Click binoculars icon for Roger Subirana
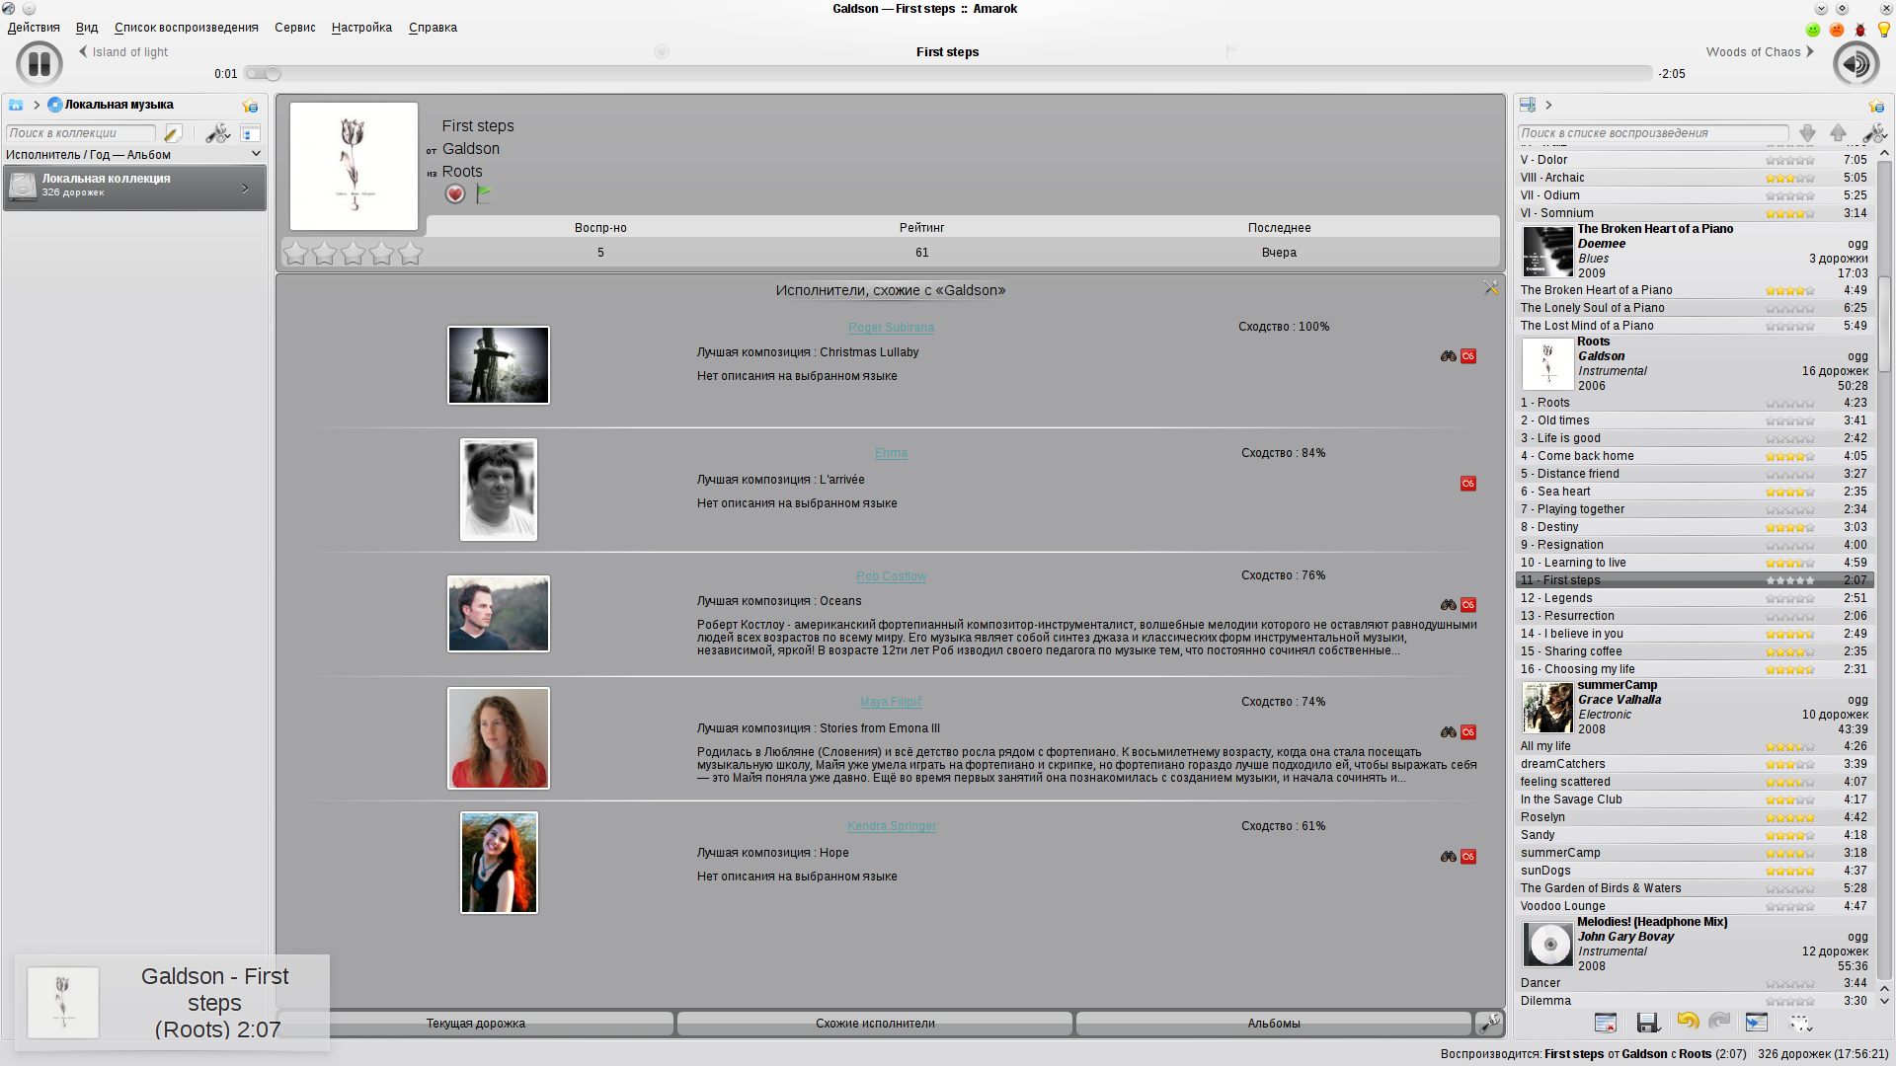Viewport: 1896px width, 1066px height. point(1448,356)
